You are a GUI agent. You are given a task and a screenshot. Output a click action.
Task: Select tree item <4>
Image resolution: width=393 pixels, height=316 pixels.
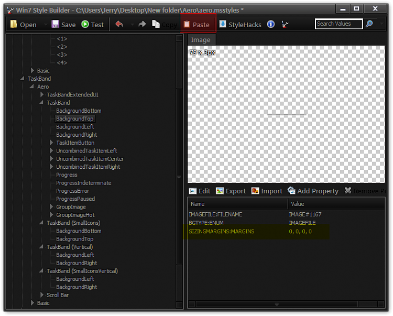tap(62, 63)
